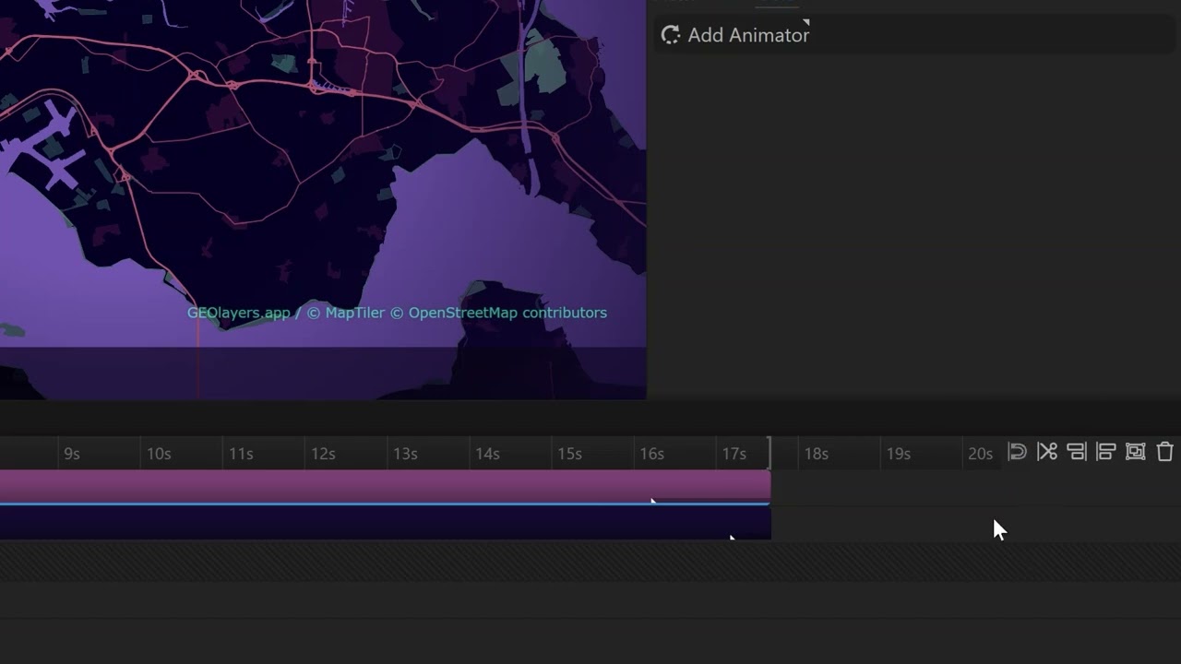Click the 18s mark on ruler
The width and height of the screenshot is (1181, 664).
point(816,454)
